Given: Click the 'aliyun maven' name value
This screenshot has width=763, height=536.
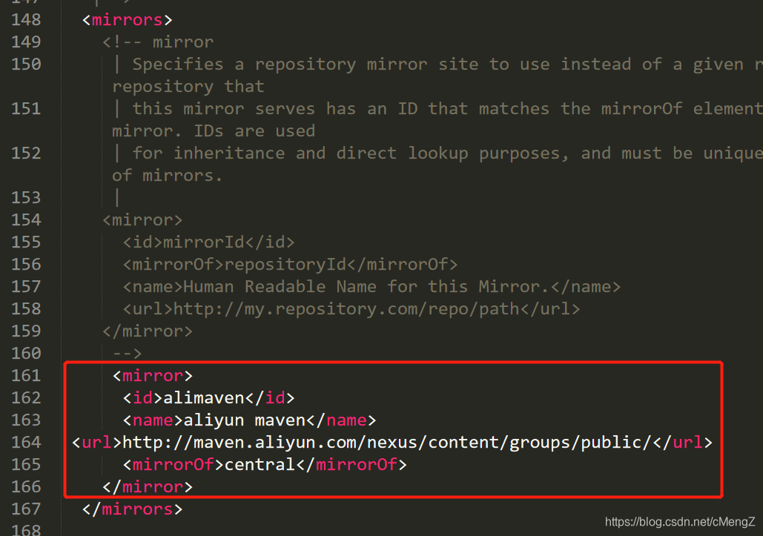Looking at the screenshot, I should click(x=244, y=420).
